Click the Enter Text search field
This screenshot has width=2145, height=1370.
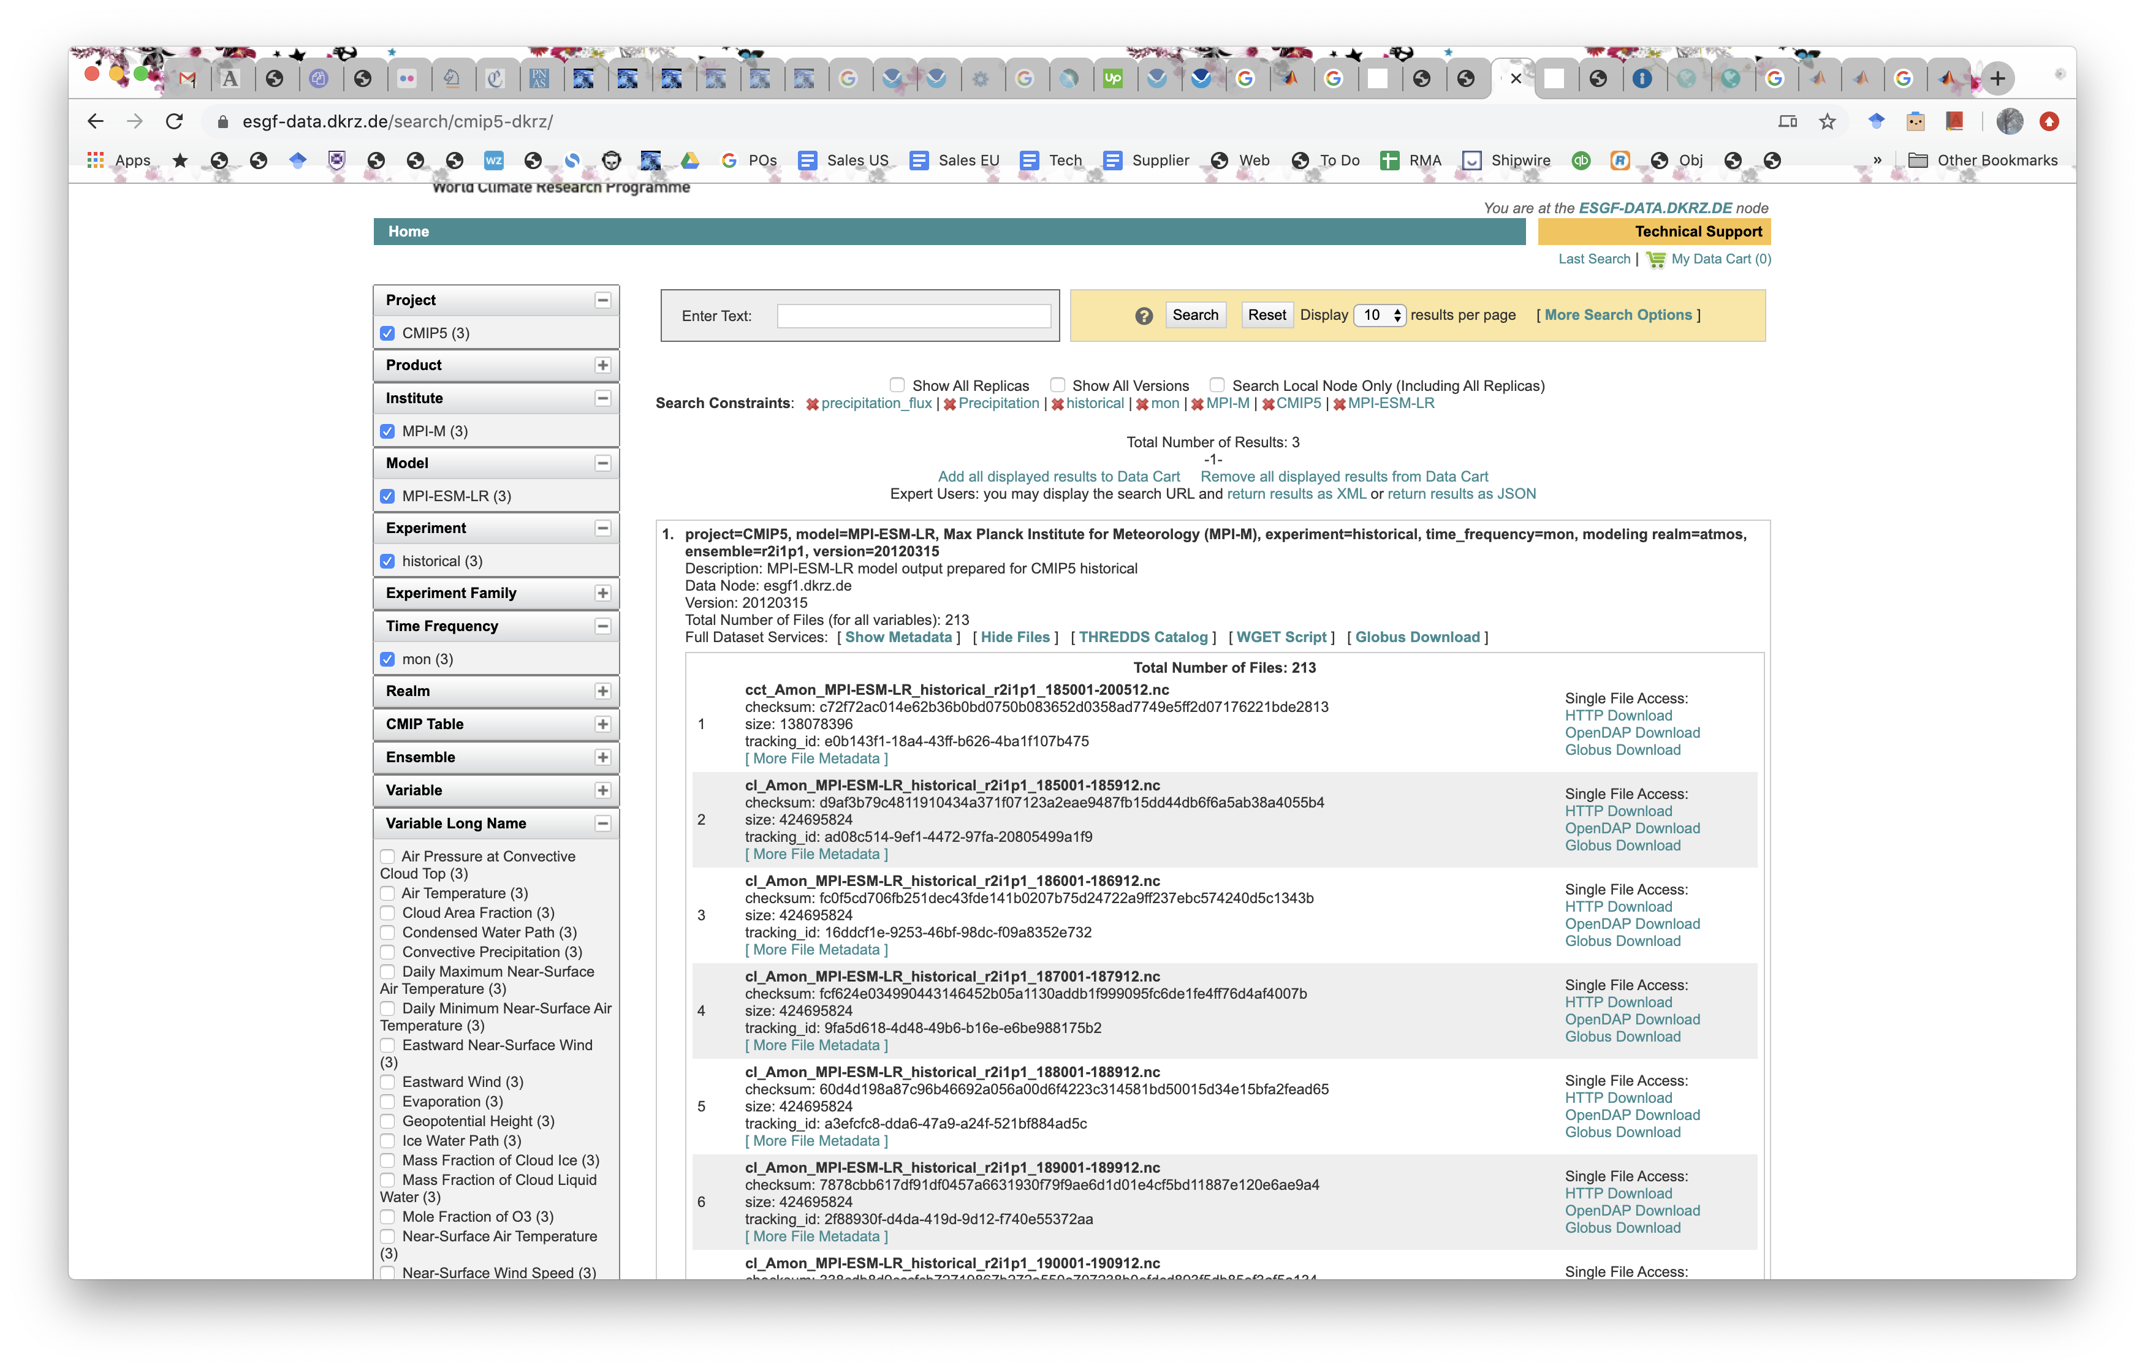[x=913, y=316]
